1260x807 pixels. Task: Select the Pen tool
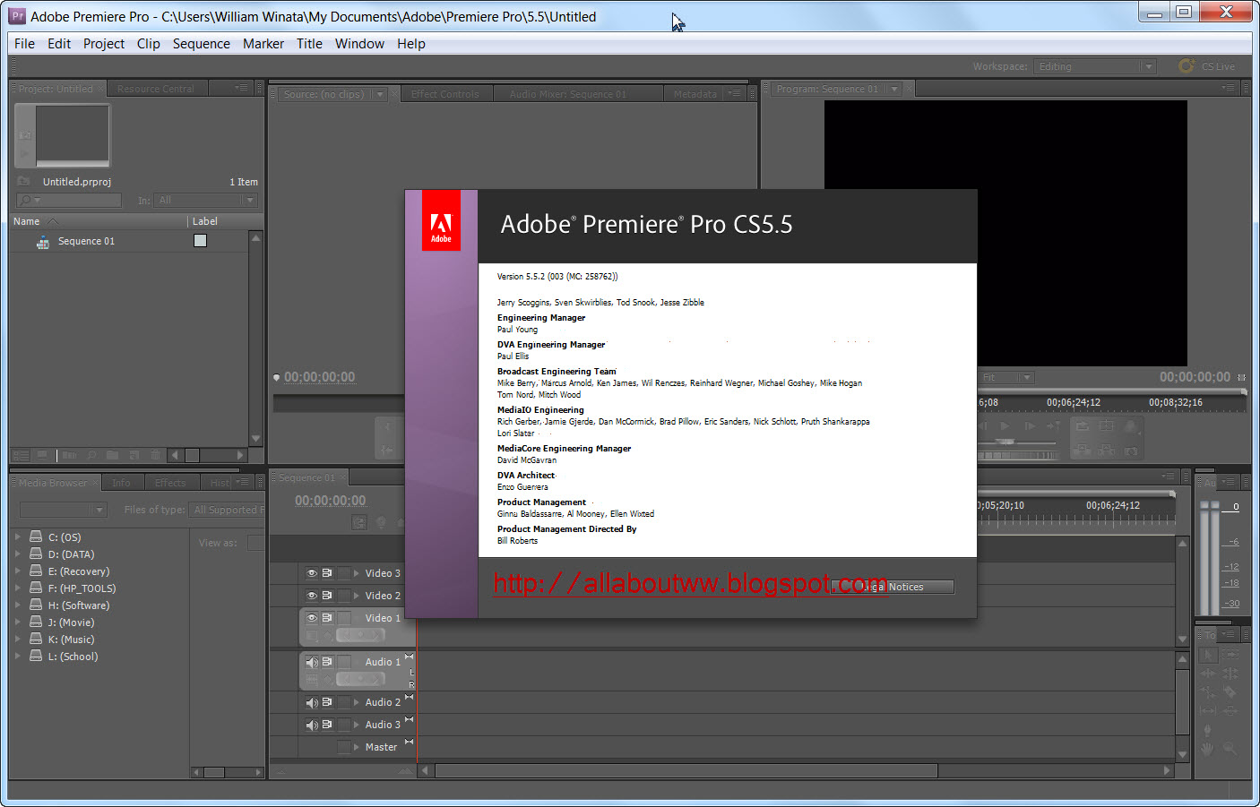pos(1208,730)
